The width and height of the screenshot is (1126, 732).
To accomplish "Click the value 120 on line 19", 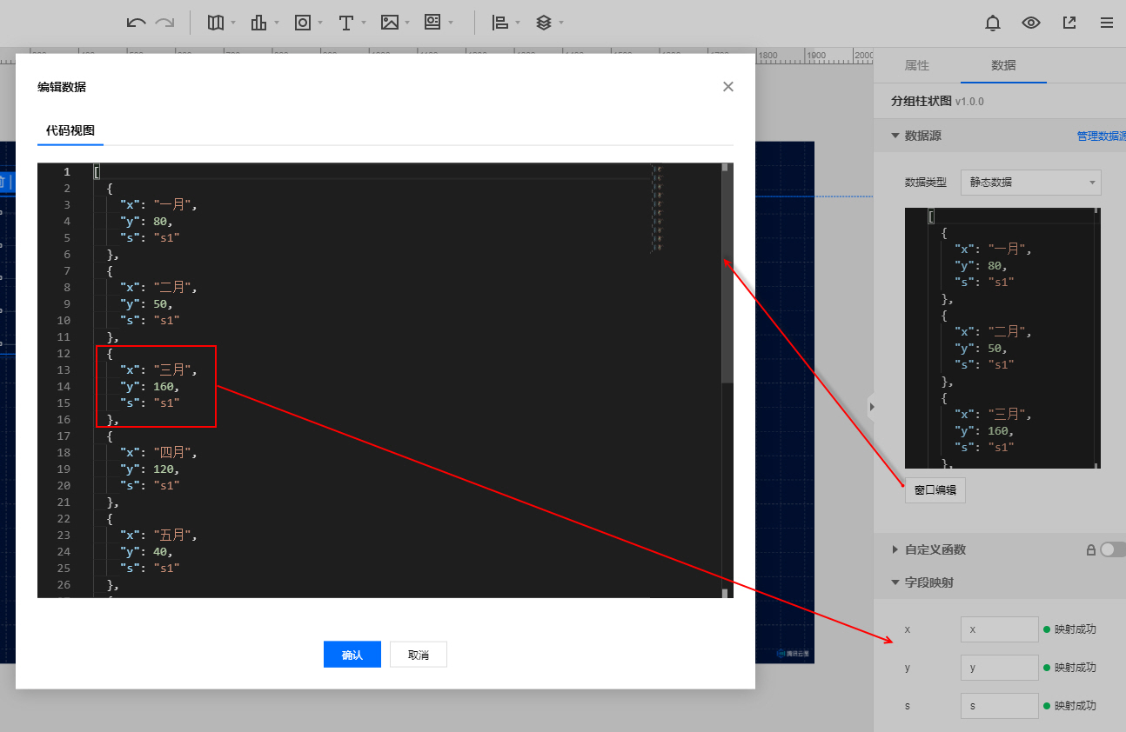I will (164, 469).
